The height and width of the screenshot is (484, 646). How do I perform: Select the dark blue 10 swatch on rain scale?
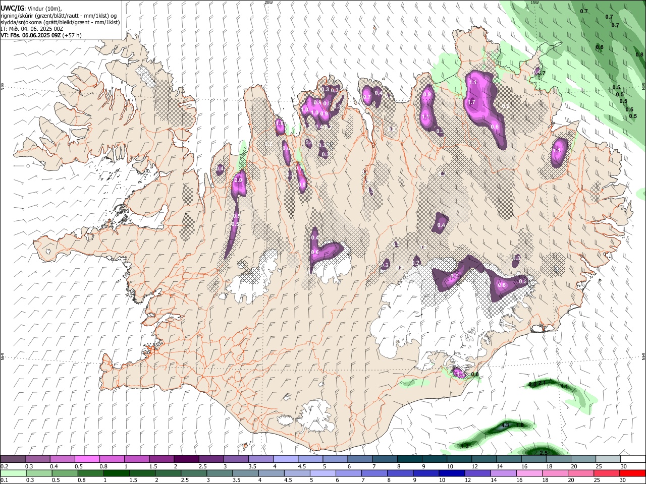click(x=451, y=473)
